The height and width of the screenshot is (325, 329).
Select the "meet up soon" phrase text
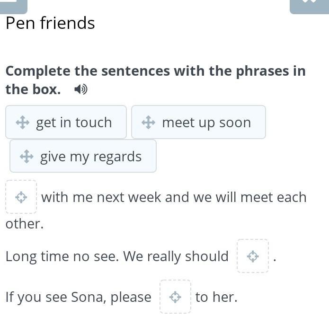[x=206, y=123]
